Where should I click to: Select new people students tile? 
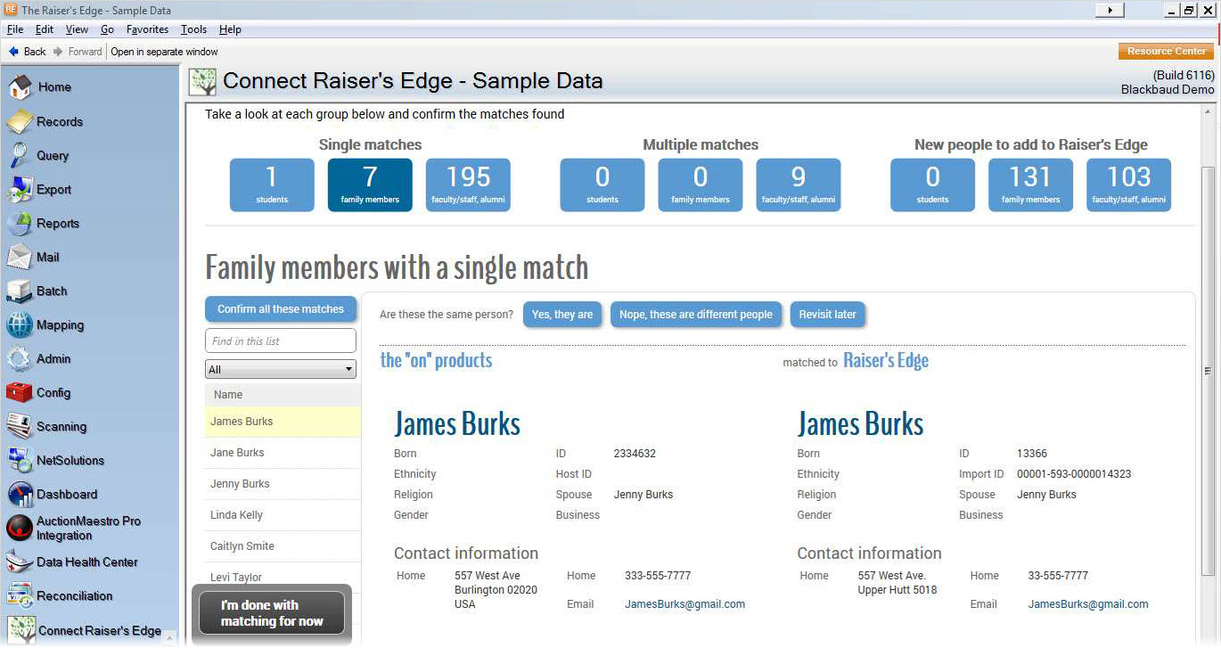tap(932, 185)
